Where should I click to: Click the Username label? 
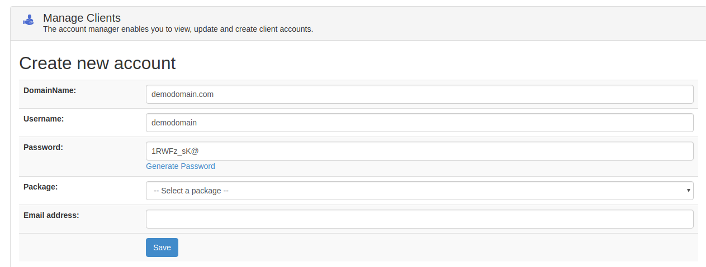pos(44,118)
